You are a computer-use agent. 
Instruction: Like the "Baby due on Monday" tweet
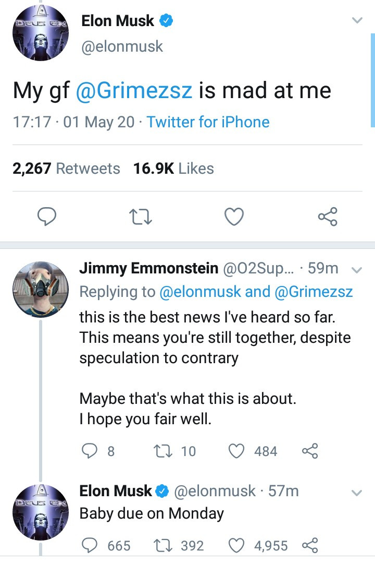click(238, 546)
